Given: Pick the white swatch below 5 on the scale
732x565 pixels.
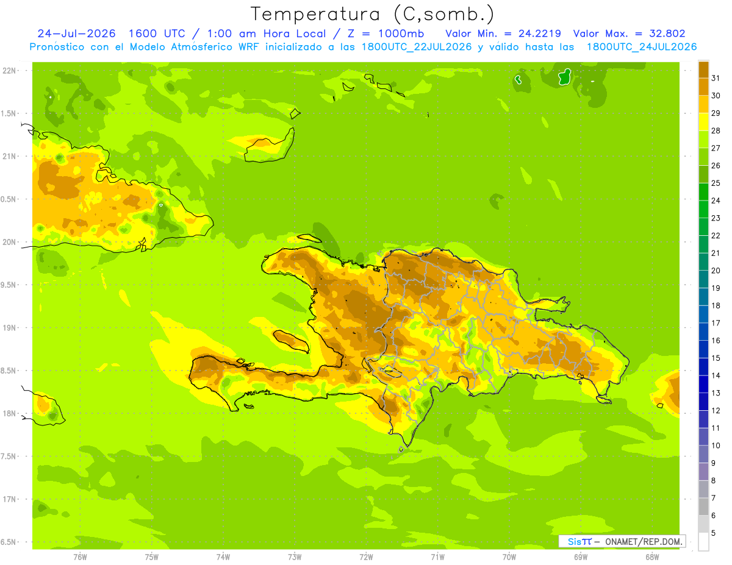Looking at the screenshot, I should [703, 542].
